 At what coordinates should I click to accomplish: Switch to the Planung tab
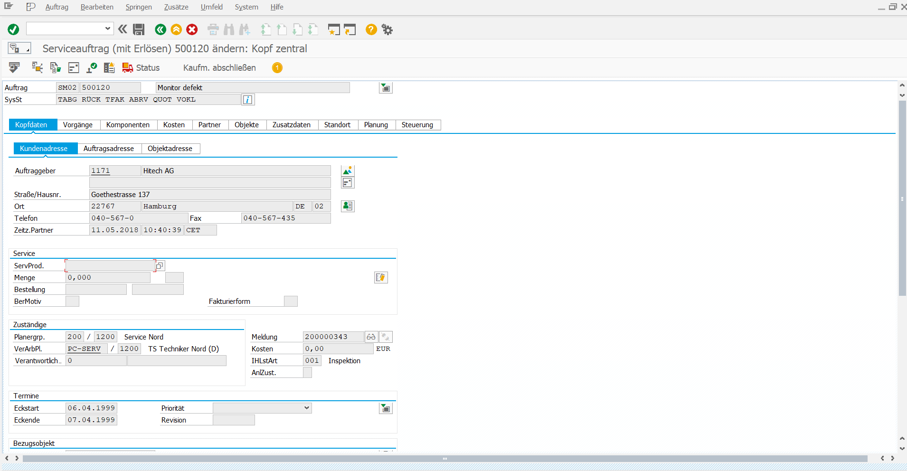click(x=376, y=125)
